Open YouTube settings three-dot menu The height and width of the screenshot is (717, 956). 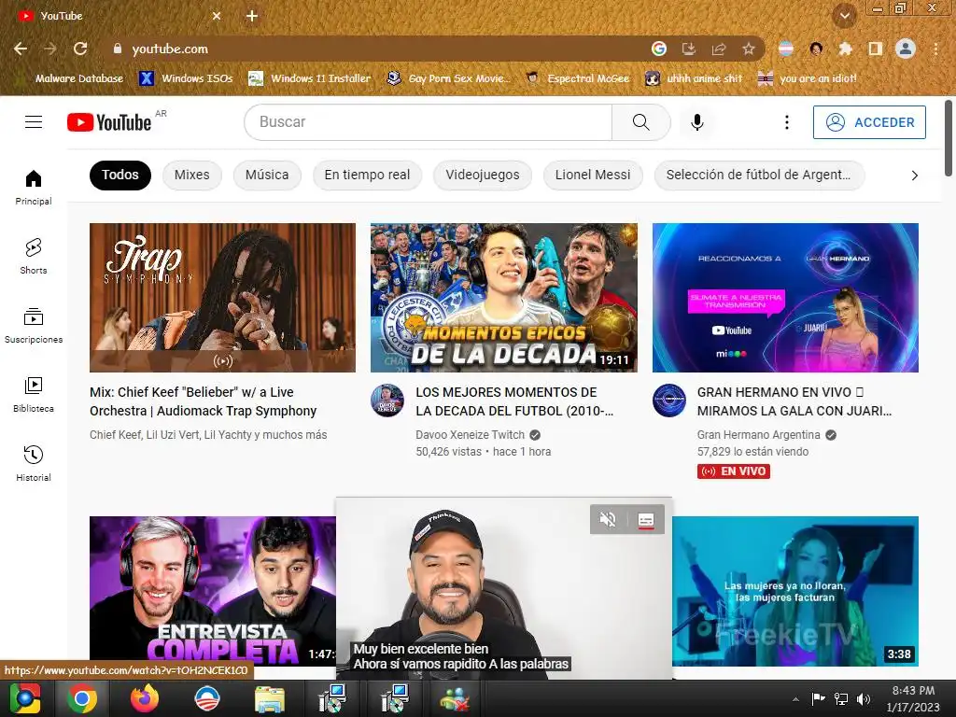(787, 122)
